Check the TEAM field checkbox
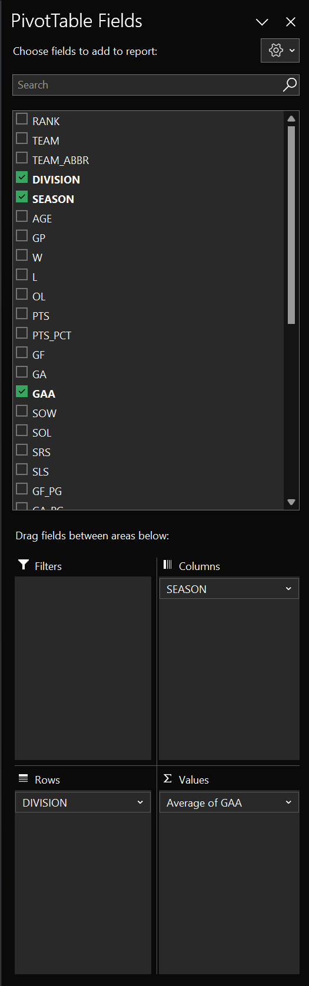Image resolution: width=309 pixels, height=986 pixels. [22, 138]
